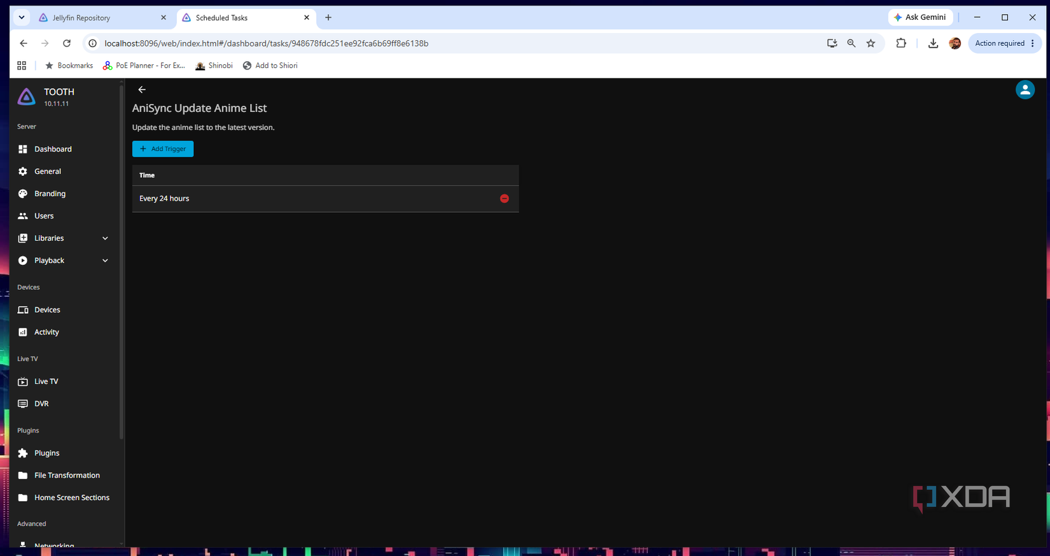
Task: Open PoE Planner bookmark
Action: pos(144,66)
